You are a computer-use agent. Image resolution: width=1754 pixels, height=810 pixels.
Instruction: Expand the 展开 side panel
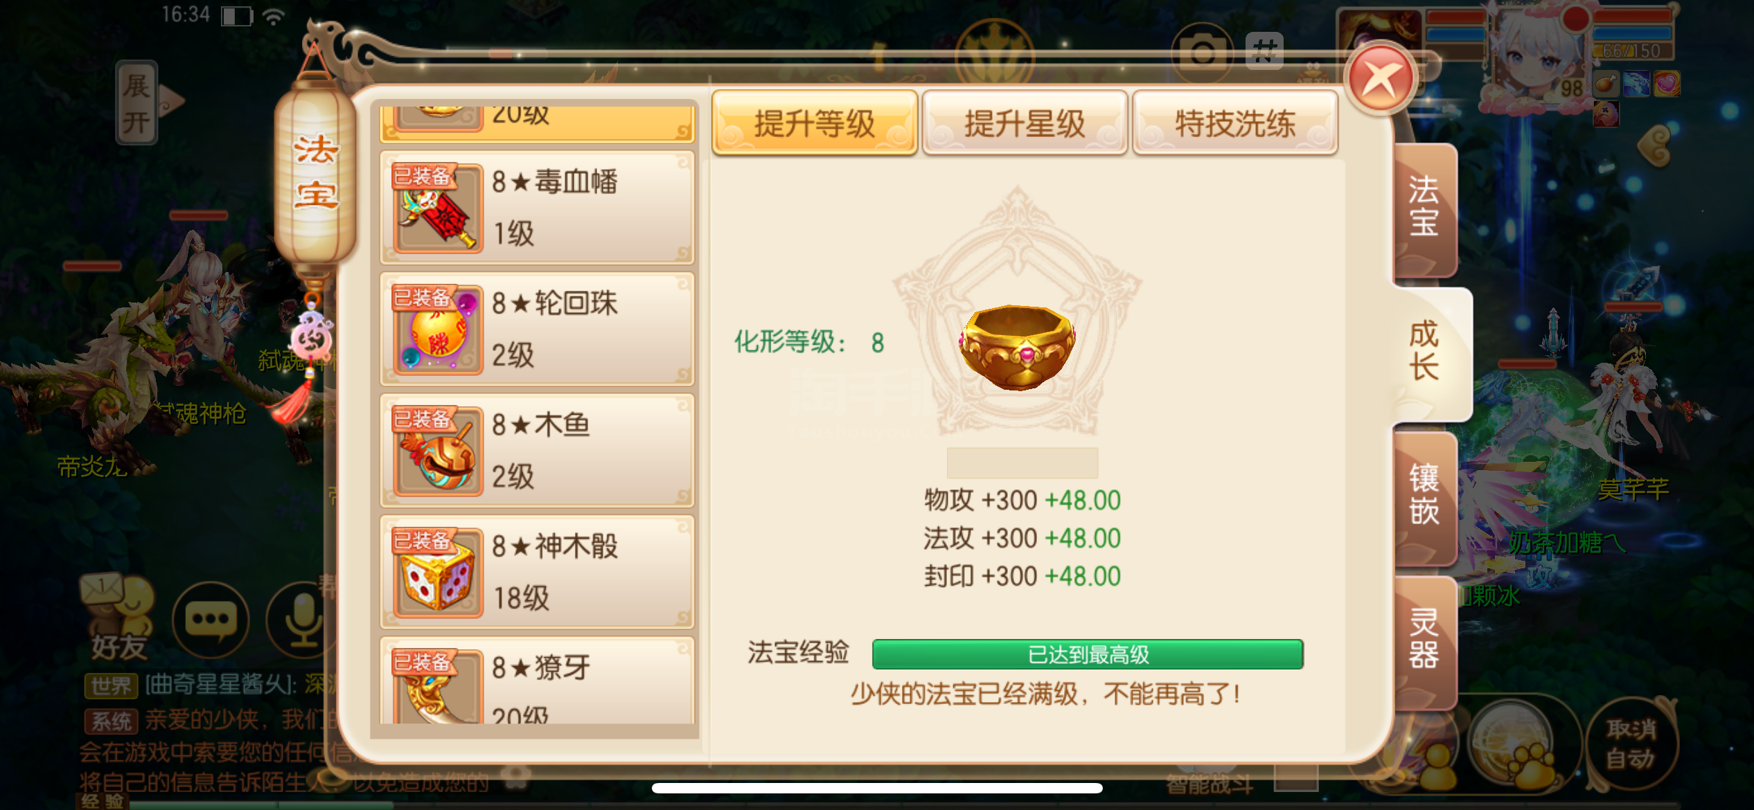(137, 103)
